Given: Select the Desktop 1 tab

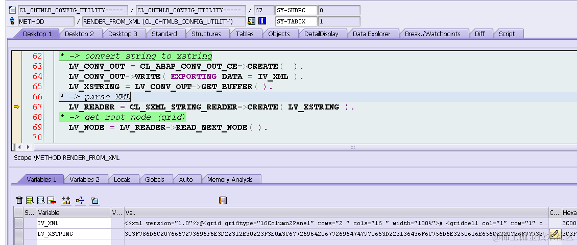Looking at the screenshot, I should tap(37, 34).
